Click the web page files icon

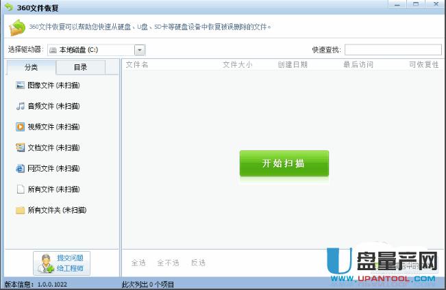point(20,168)
